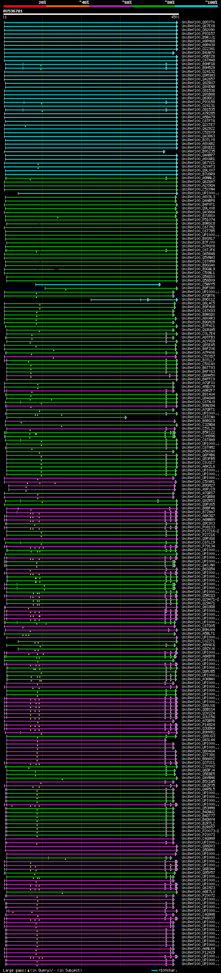Image resolution: width=221 pixels, height=973 pixels.
Task: Select hit UniRef100_P79134
Action: (x=198, y=546)
